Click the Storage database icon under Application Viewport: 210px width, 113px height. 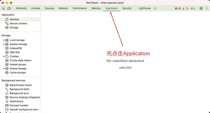(7, 28)
